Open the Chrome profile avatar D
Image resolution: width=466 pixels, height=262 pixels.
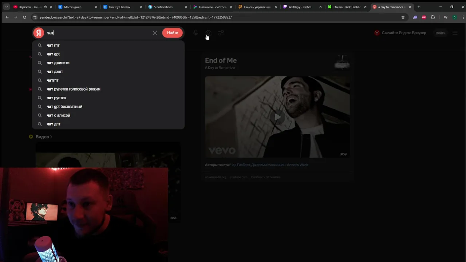(454, 17)
